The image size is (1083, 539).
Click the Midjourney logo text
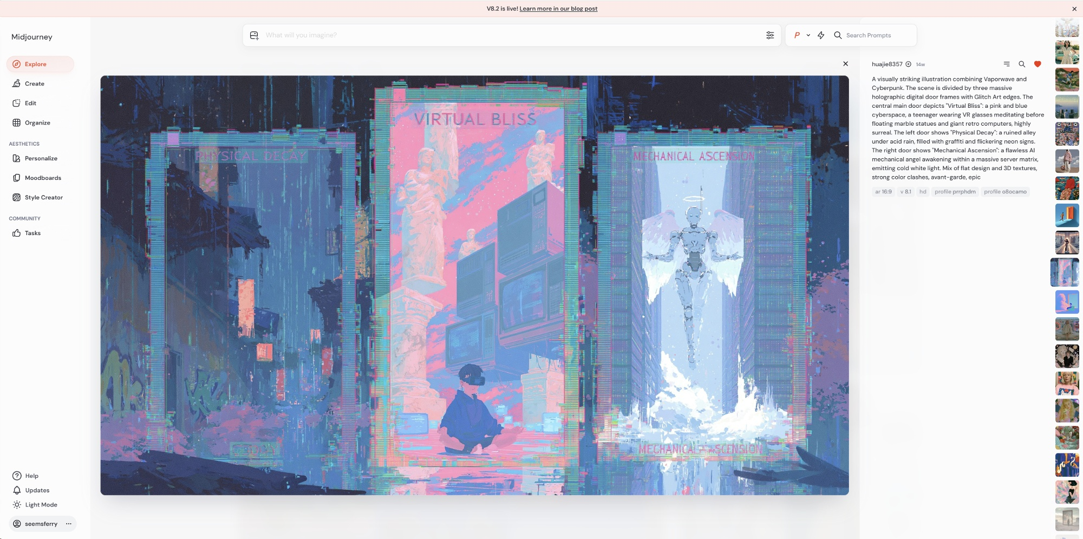pos(32,37)
